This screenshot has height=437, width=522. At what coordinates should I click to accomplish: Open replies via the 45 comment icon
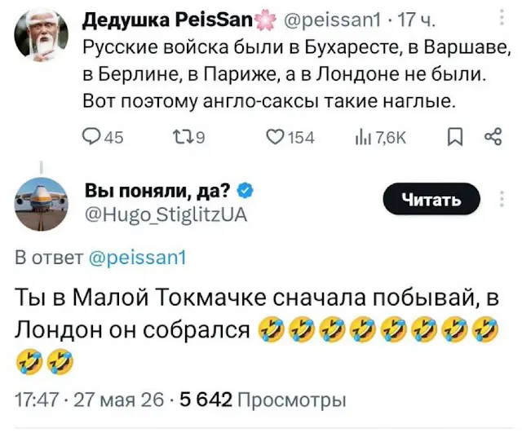(103, 138)
